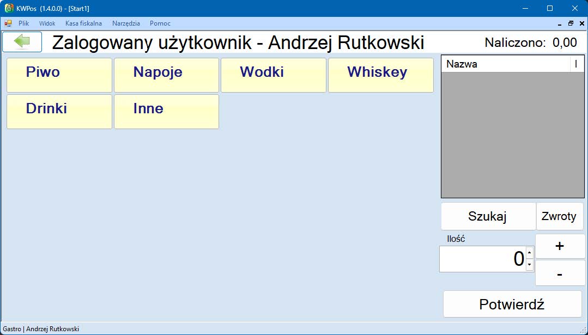Viewport: 588px width, 335px height.
Task: Increase the Ilość value with the up spinner arrow
Action: point(530,253)
